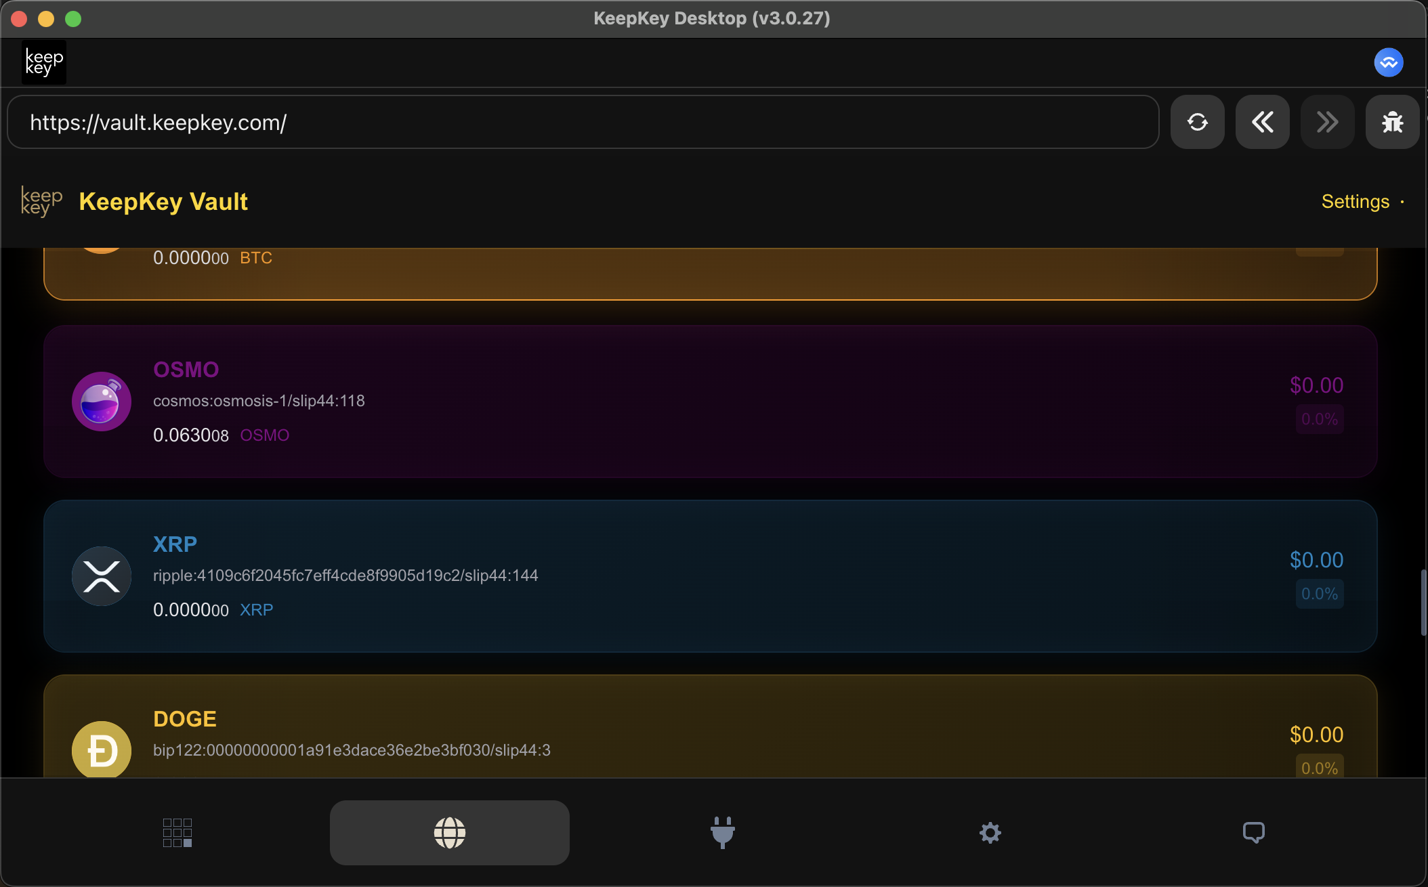Open the XRP asset card

(x=711, y=576)
